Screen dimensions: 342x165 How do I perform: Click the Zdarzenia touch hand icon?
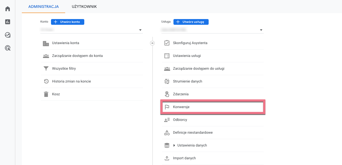(x=167, y=94)
